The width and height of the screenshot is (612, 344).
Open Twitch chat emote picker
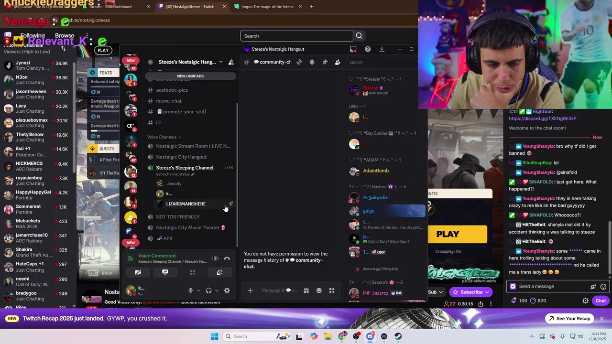pyautogui.click(x=603, y=287)
